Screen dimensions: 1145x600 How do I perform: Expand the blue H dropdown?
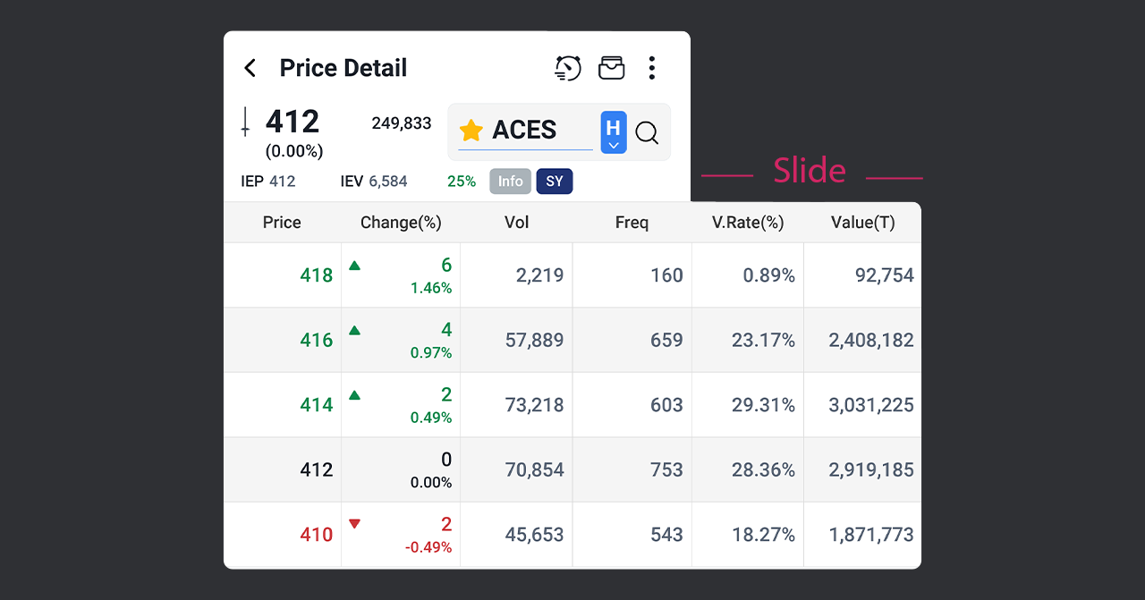(614, 132)
